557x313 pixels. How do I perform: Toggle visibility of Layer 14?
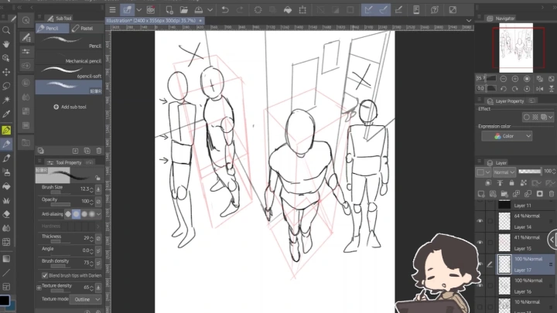click(480, 221)
